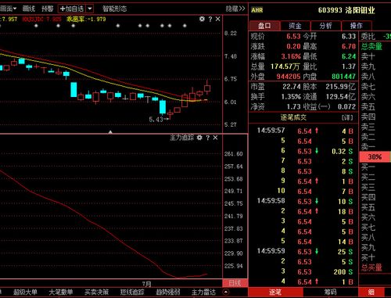Click the 智能形态 button

point(114,9)
